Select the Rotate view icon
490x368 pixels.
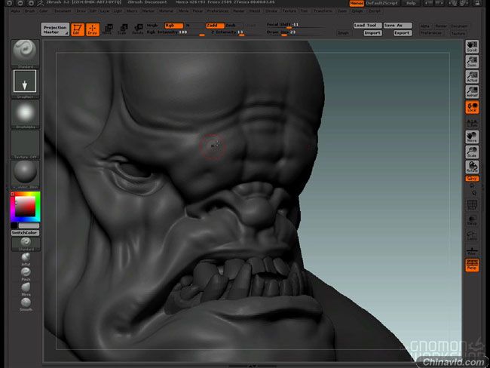tap(472, 167)
